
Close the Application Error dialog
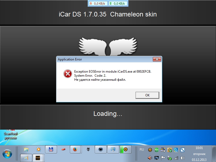[x=157, y=59]
